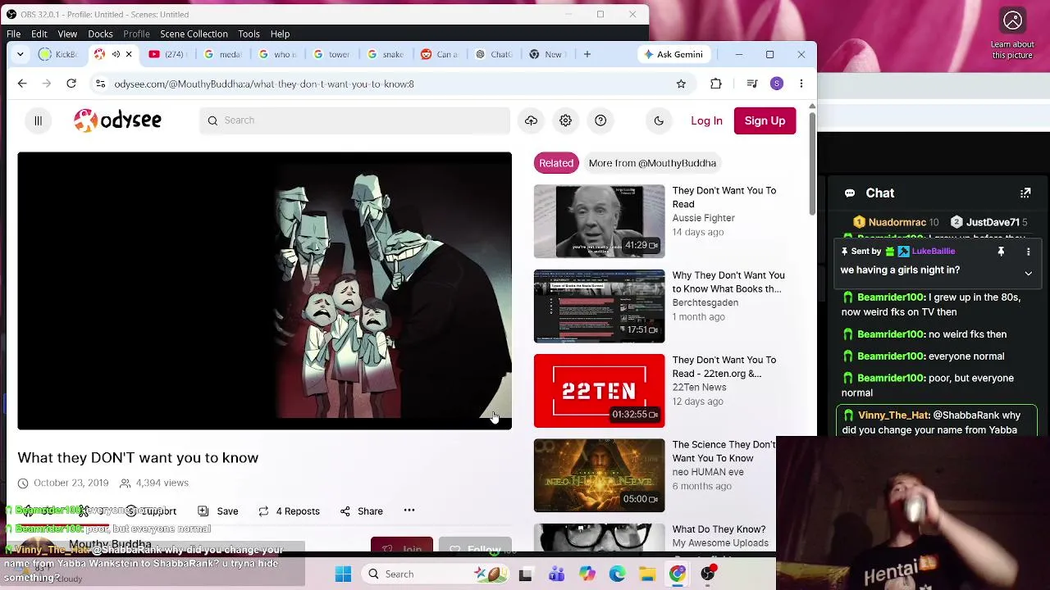The width and height of the screenshot is (1050, 590).
Task: Click the Ask Gemini button
Action: (673, 54)
